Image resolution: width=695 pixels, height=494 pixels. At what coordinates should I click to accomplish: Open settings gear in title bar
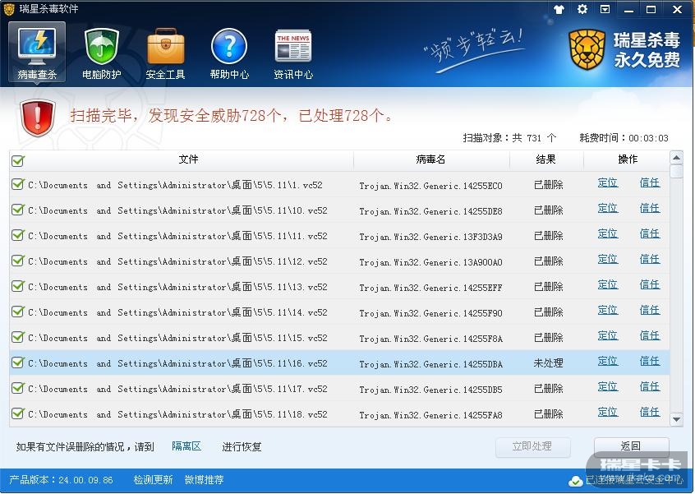point(582,9)
